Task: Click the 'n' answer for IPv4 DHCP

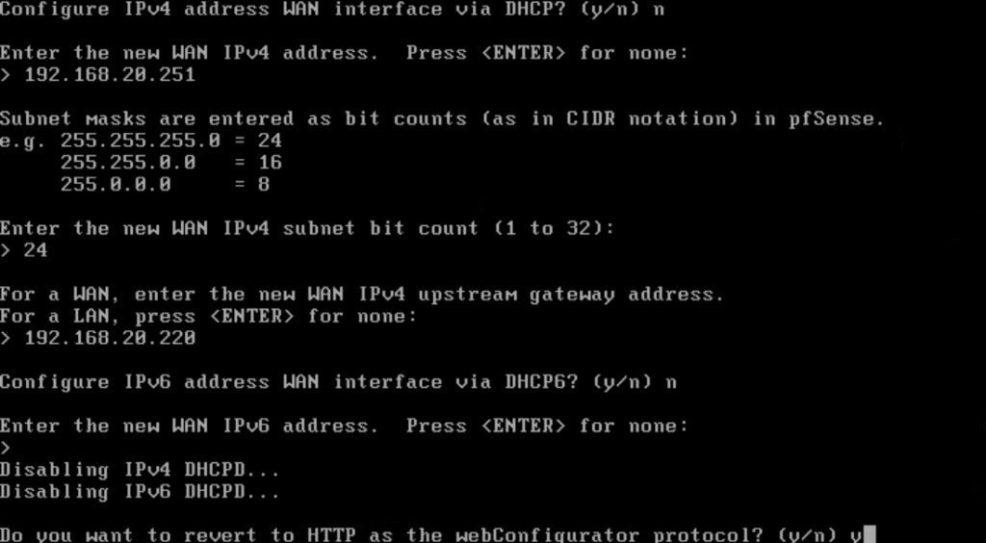Action: 659,10
